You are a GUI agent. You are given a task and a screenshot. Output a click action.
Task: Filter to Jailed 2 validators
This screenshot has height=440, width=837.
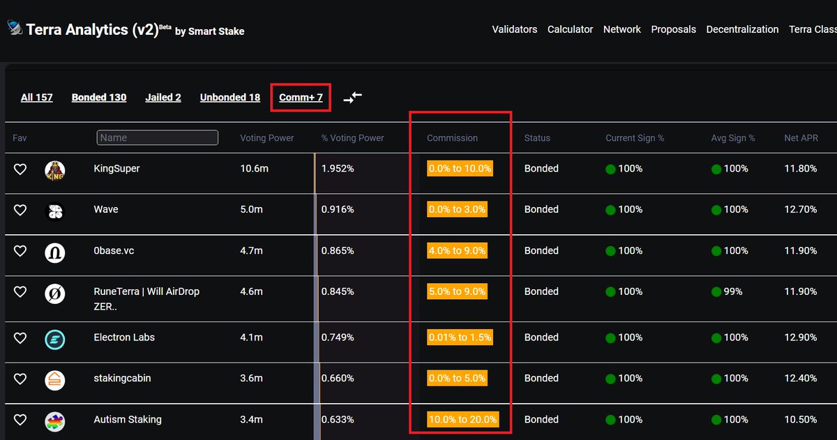point(163,98)
